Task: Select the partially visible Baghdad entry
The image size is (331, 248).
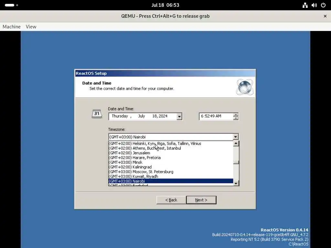Action: tap(171, 185)
